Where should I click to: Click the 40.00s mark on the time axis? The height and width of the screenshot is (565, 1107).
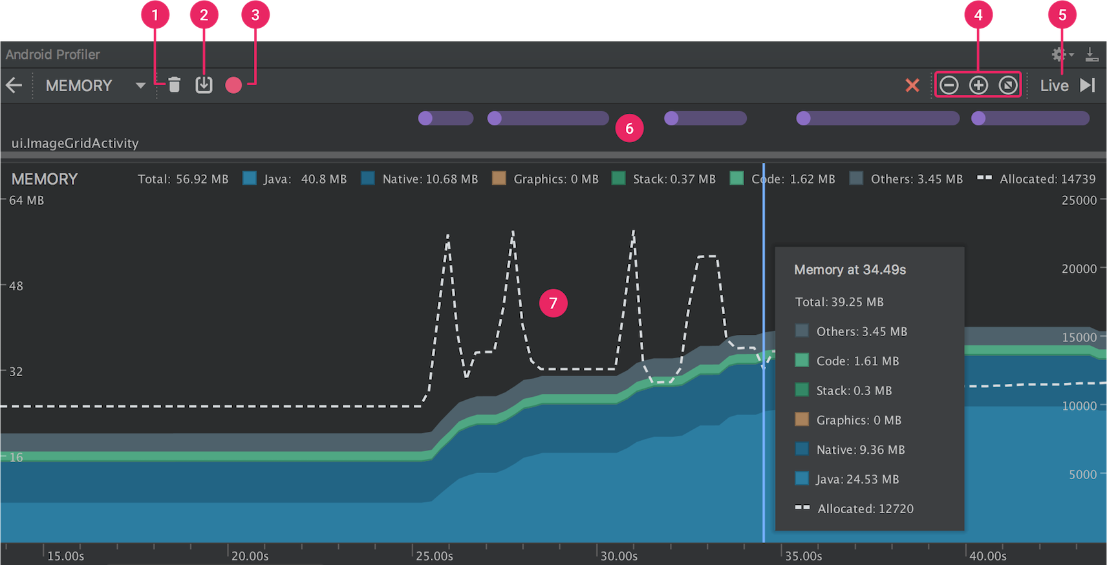point(988,556)
